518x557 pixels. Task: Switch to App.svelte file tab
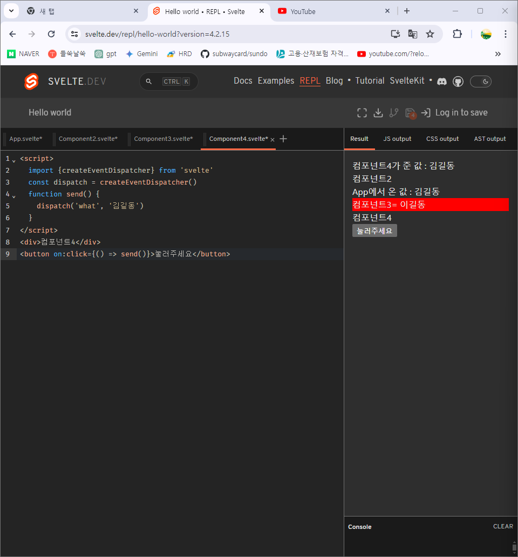[x=25, y=139]
